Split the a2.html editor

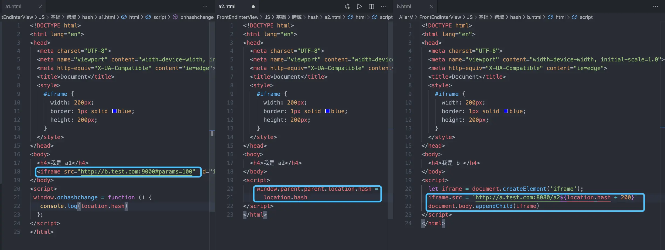(x=371, y=6)
